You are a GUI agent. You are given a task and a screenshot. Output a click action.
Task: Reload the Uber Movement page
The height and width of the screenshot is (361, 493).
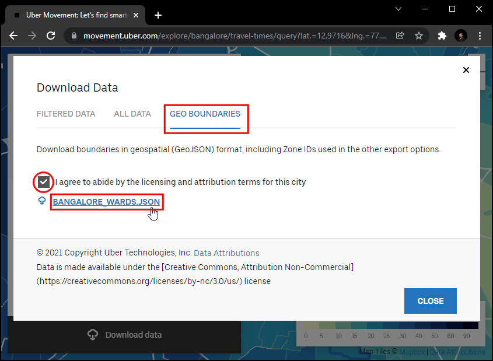pyautogui.click(x=51, y=36)
